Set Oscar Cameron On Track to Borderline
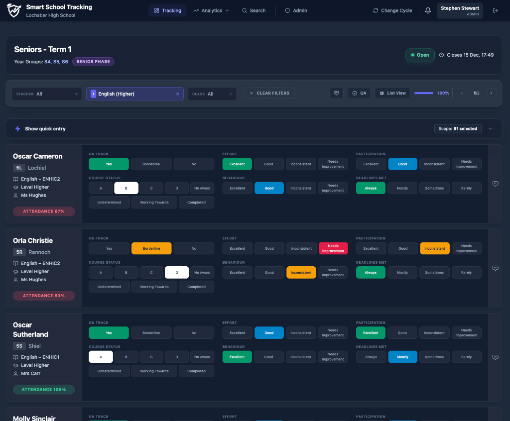The image size is (510, 421). click(151, 164)
